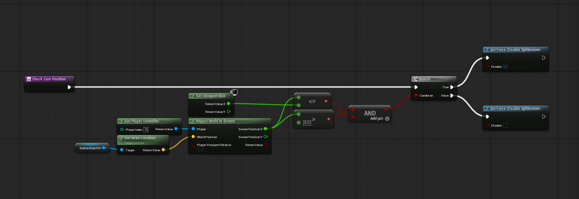The height and width of the screenshot is (199, 579).
Task: Click top input pin of the > node
Action: tap(298, 114)
